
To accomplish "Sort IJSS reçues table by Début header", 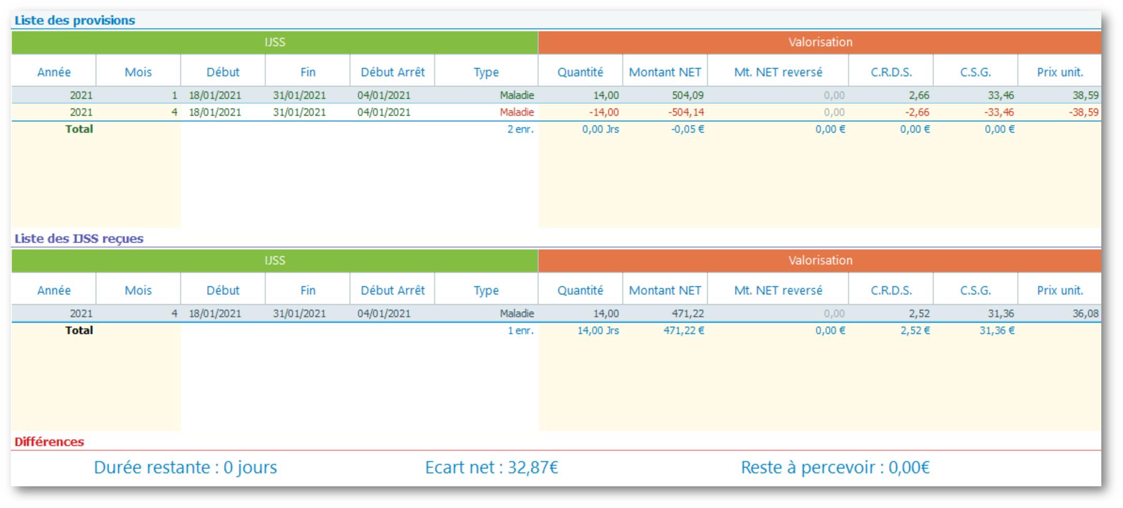I will [223, 291].
